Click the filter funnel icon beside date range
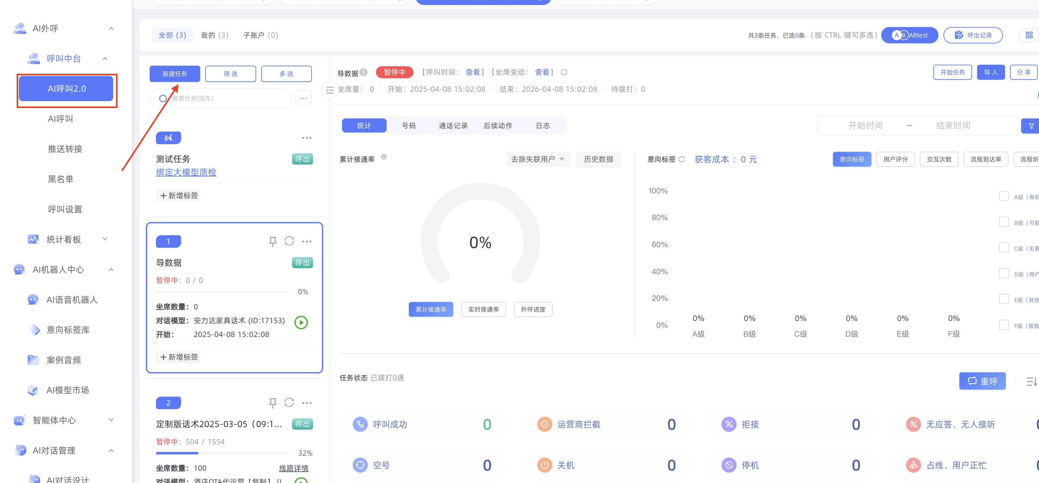The image size is (1039, 483). point(1031,126)
